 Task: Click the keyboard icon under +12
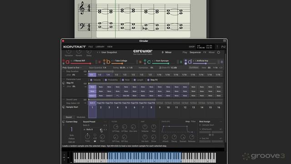click(x=95, y=141)
